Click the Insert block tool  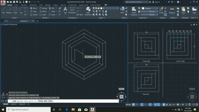[x=122, y=10]
